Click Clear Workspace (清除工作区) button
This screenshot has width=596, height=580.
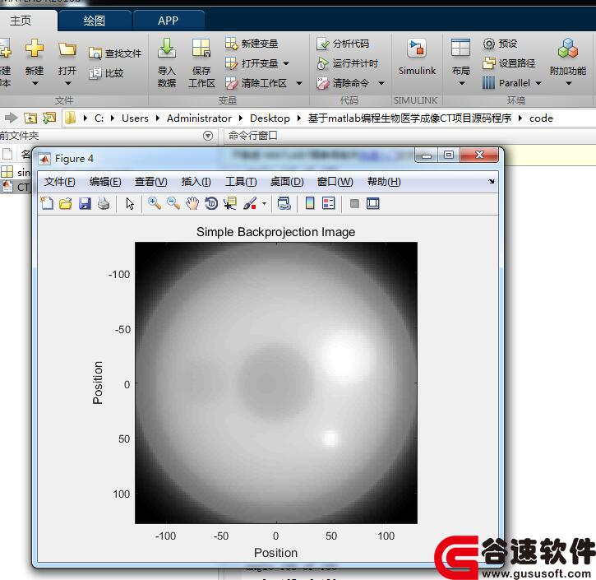pos(257,83)
